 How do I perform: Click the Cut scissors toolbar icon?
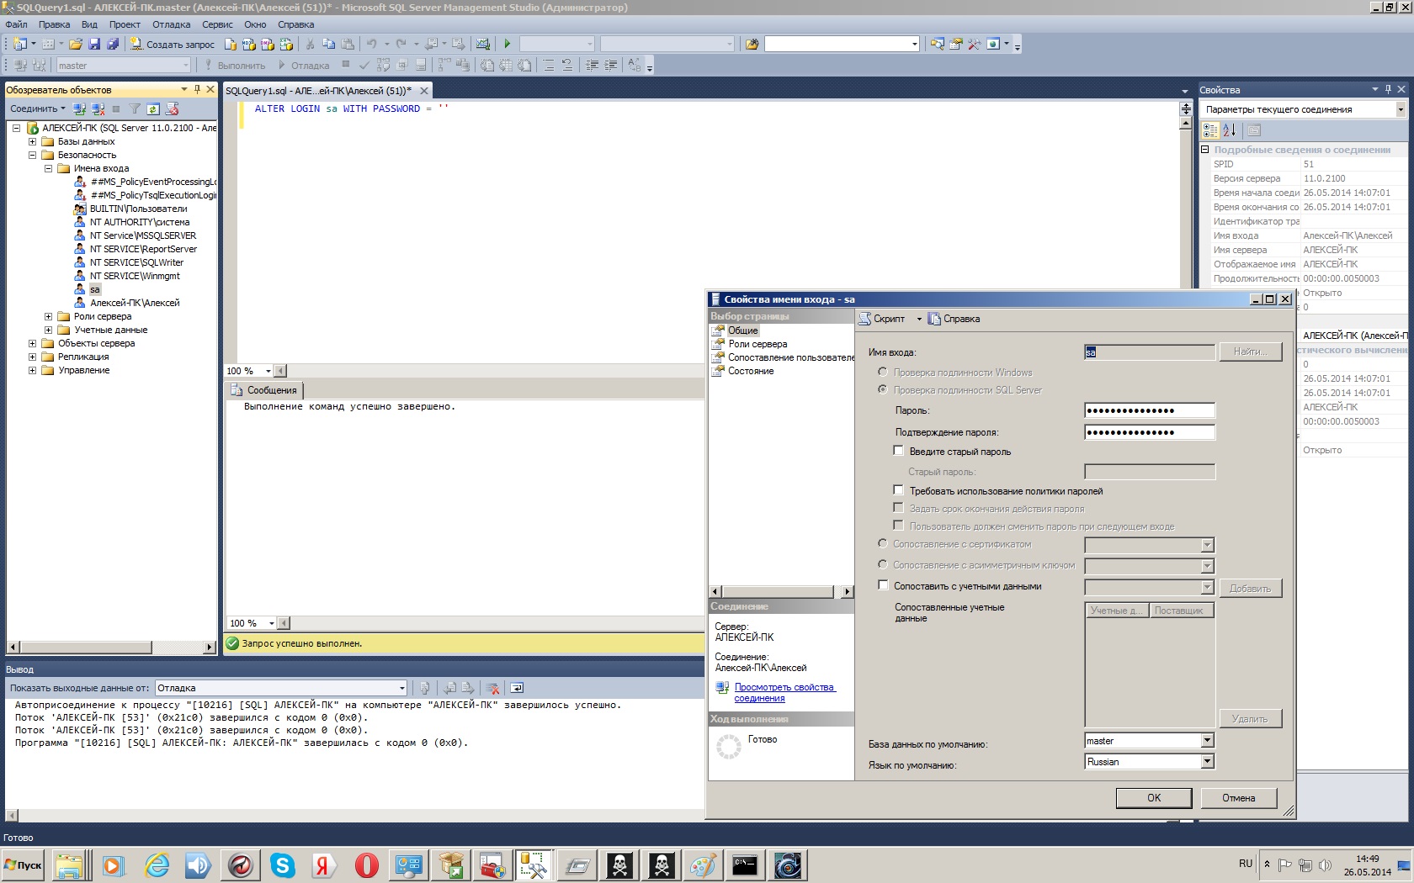(310, 44)
